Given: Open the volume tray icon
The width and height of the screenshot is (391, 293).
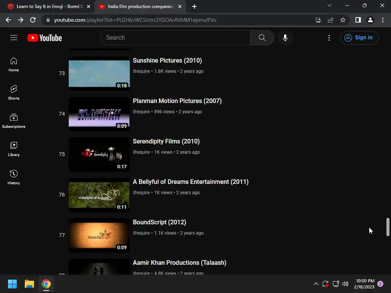Looking at the screenshot, I should (x=345, y=284).
